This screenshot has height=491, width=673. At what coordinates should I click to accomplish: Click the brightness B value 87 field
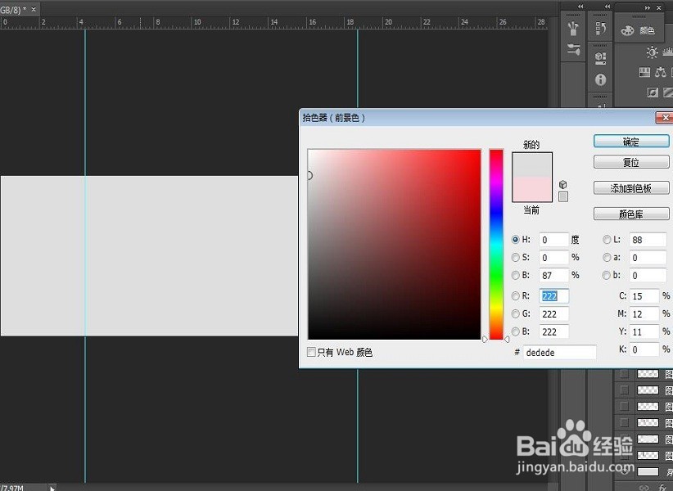click(x=553, y=275)
